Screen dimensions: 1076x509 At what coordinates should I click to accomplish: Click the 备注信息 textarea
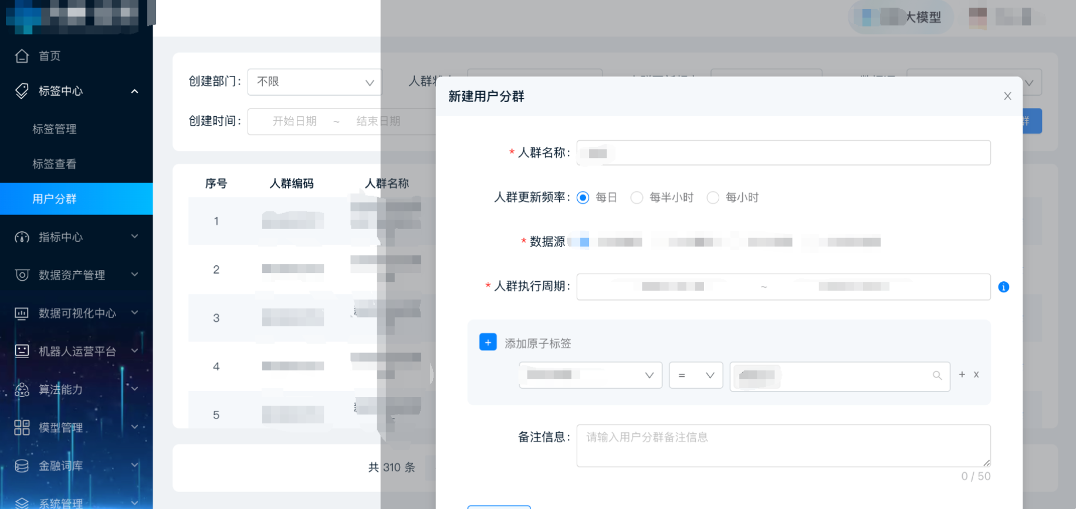pos(783,446)
